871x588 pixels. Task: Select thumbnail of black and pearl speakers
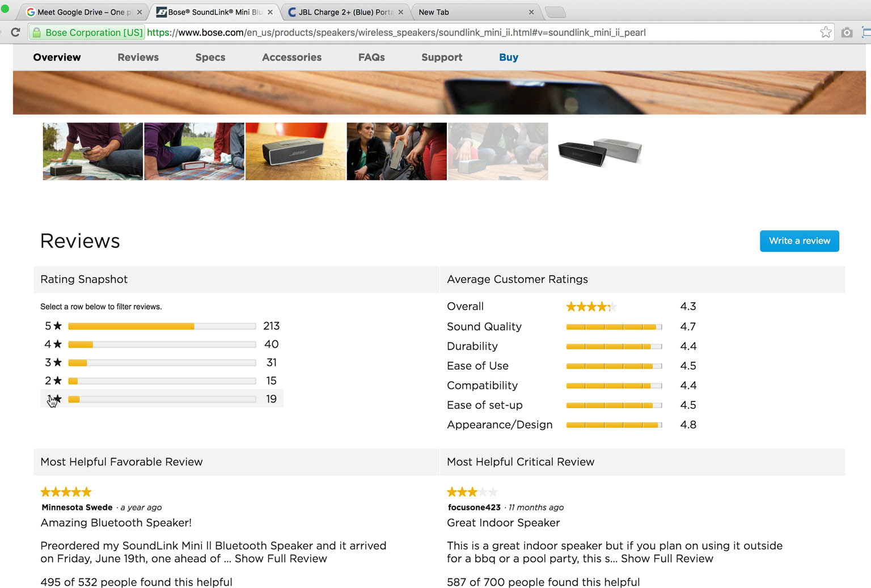599,151
